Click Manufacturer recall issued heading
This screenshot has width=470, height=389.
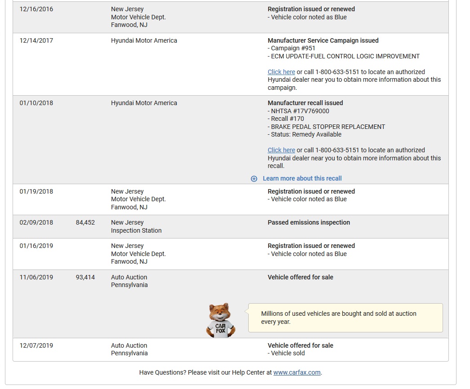pyautogui.click(x=305, y=103)
